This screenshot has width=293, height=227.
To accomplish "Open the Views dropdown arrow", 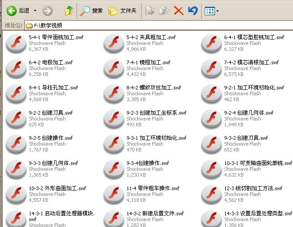I will 217,11.
